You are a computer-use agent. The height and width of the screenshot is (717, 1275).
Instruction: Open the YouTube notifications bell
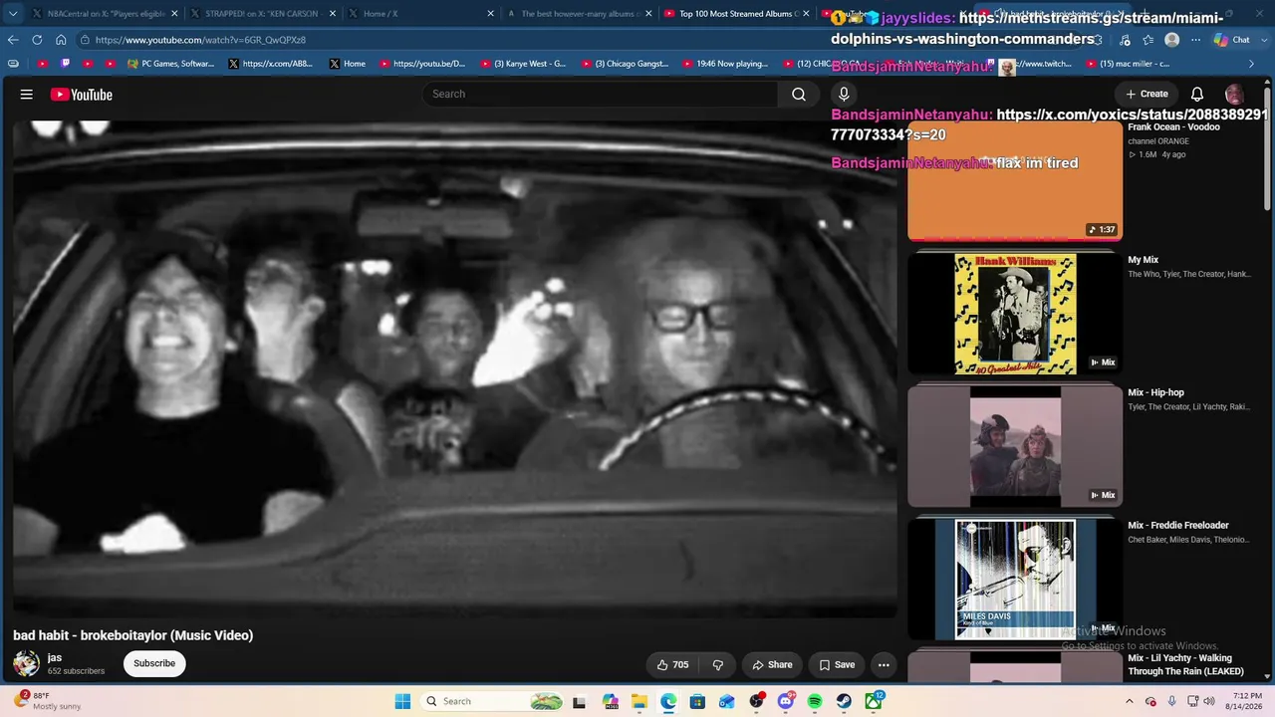click(1197, 94)
